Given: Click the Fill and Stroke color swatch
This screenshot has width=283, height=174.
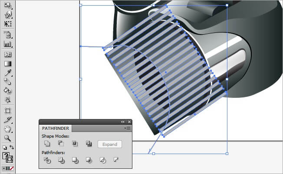Looking at the screenshot, I should [x=8, y=158].
